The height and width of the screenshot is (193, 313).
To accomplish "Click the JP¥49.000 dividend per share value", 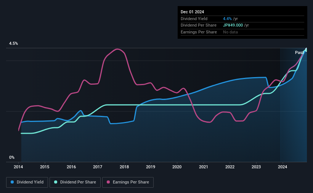I will click(x=233, y=25).
